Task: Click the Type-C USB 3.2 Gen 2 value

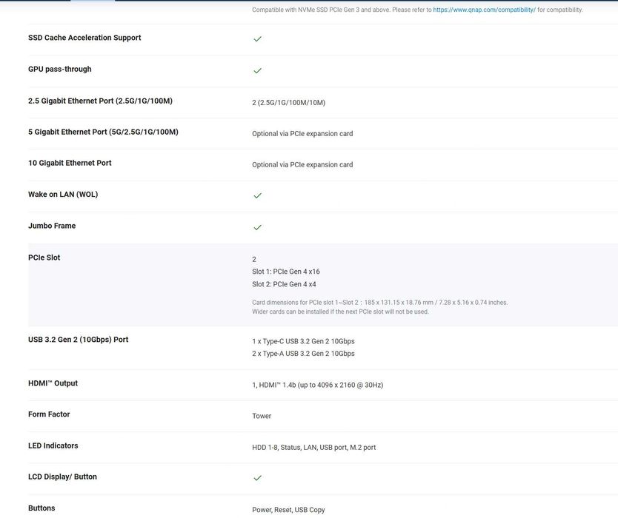Action: 303,341
